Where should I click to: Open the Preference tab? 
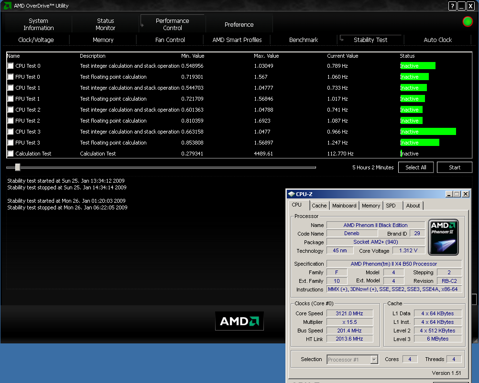239,24
